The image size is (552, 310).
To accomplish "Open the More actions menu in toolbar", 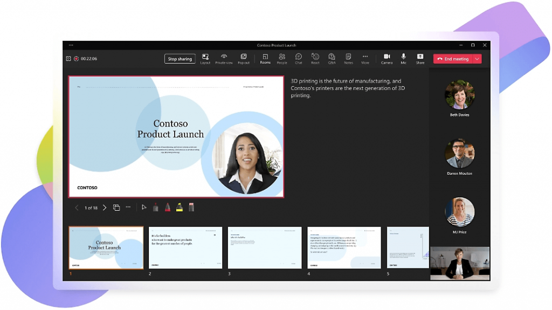I will (x=365, y=58).
